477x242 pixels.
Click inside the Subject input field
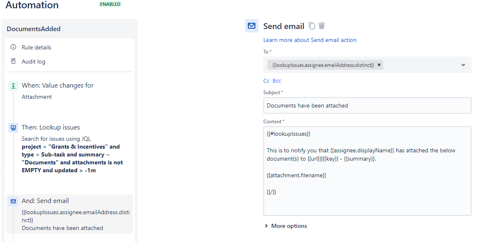click(367, 105)
